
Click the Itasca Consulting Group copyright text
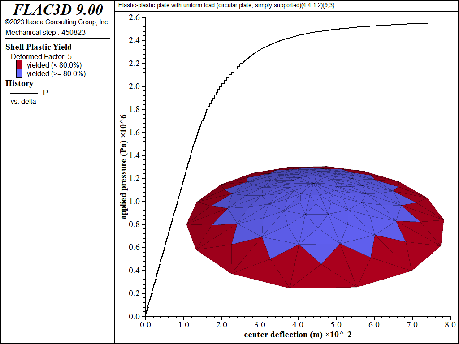57,22
